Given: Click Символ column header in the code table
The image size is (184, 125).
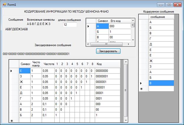Looking at the screenshot, I should tap(103, 21).
